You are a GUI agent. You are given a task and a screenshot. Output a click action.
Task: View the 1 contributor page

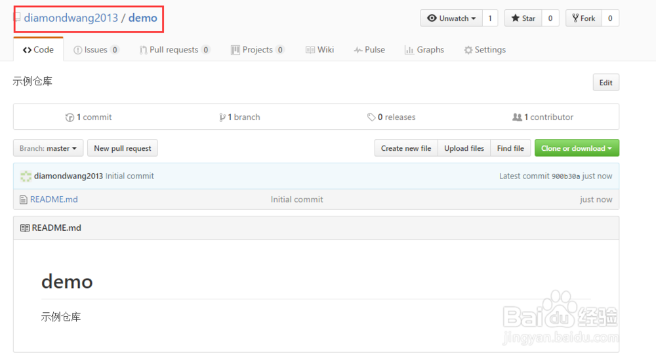click(x=543, y=117)
